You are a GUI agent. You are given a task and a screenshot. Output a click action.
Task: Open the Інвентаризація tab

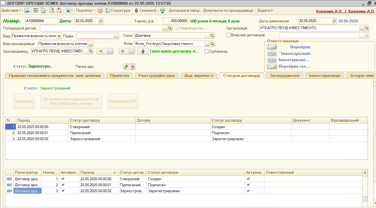(x=324, y=76)
